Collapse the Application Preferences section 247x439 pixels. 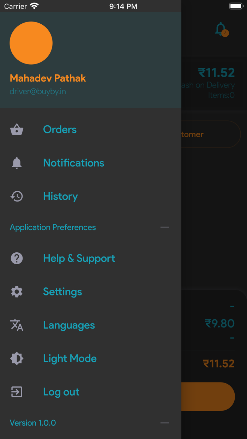[164, 227]
